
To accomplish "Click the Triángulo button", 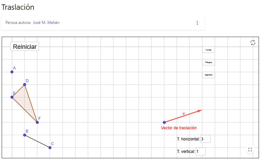I will [x=209, y=62].
